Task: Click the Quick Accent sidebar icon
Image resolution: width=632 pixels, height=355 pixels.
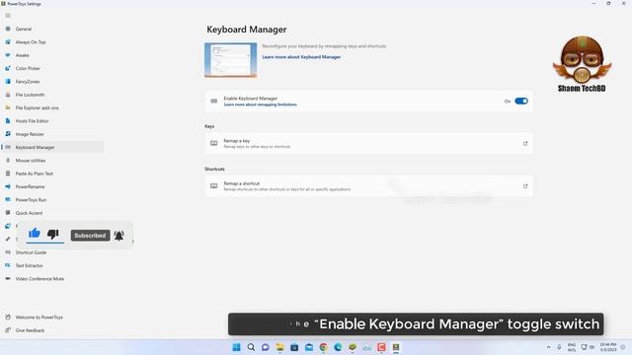Action: (x=8, y=213)
